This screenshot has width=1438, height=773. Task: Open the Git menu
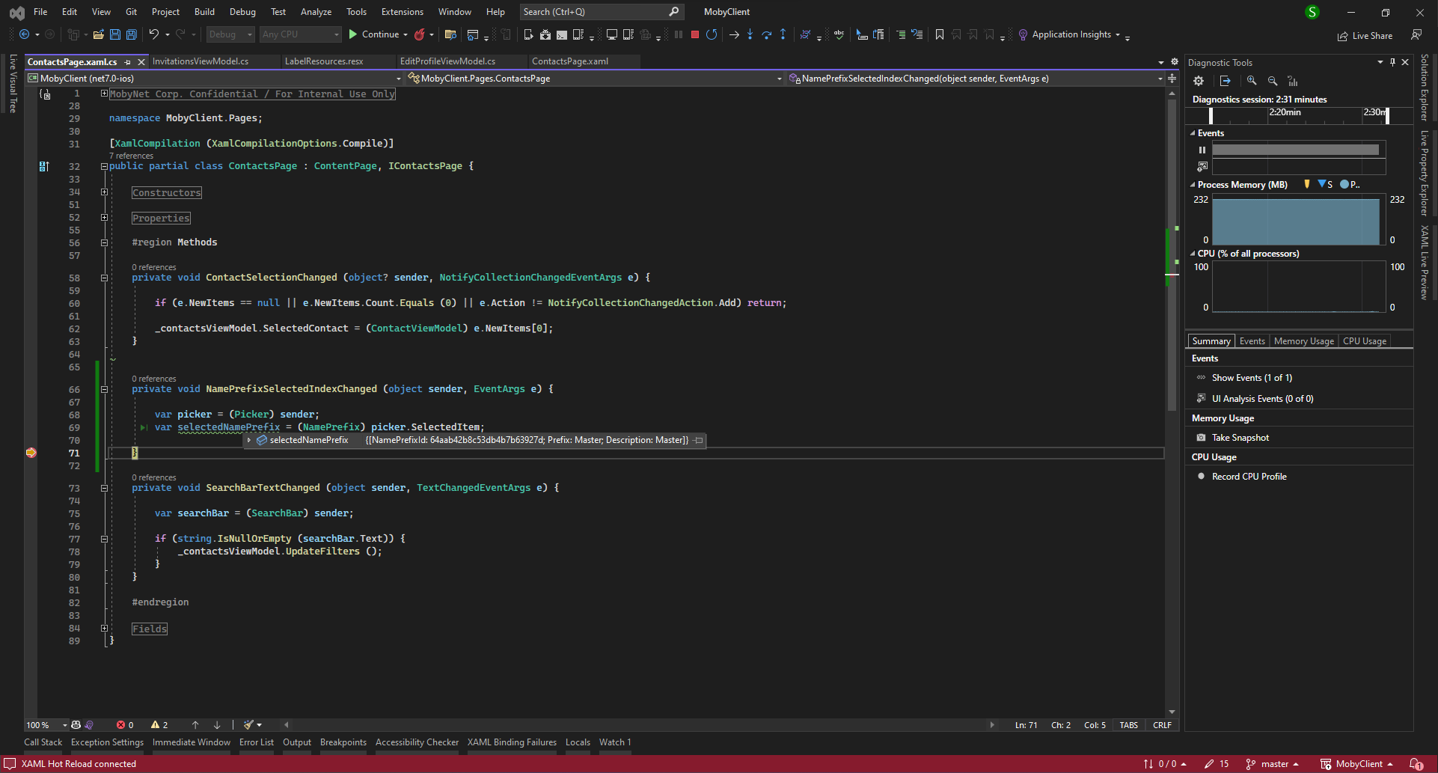131,12
